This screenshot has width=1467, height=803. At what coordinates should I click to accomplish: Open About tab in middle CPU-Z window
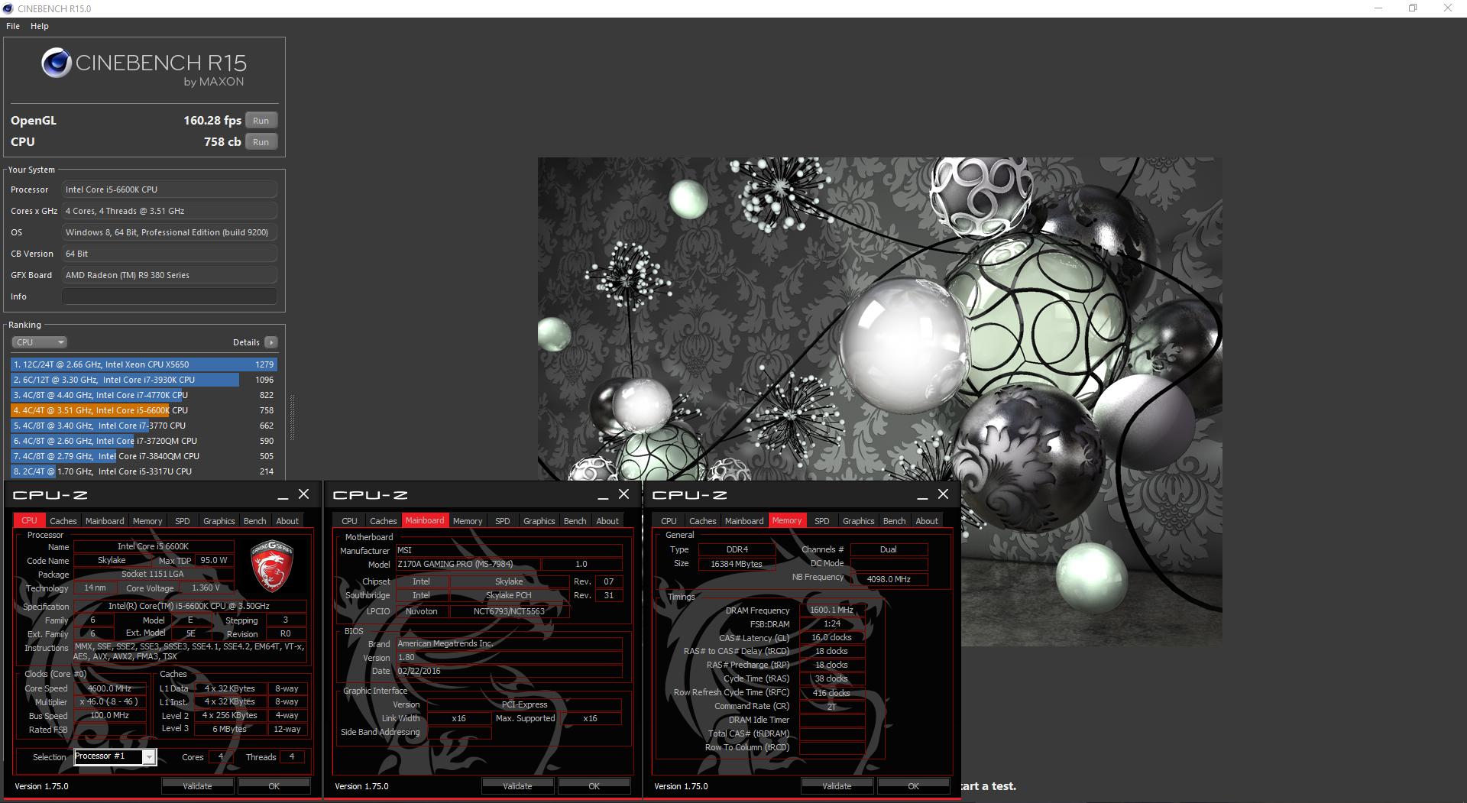pyautogui.click(x=607, y=521)
